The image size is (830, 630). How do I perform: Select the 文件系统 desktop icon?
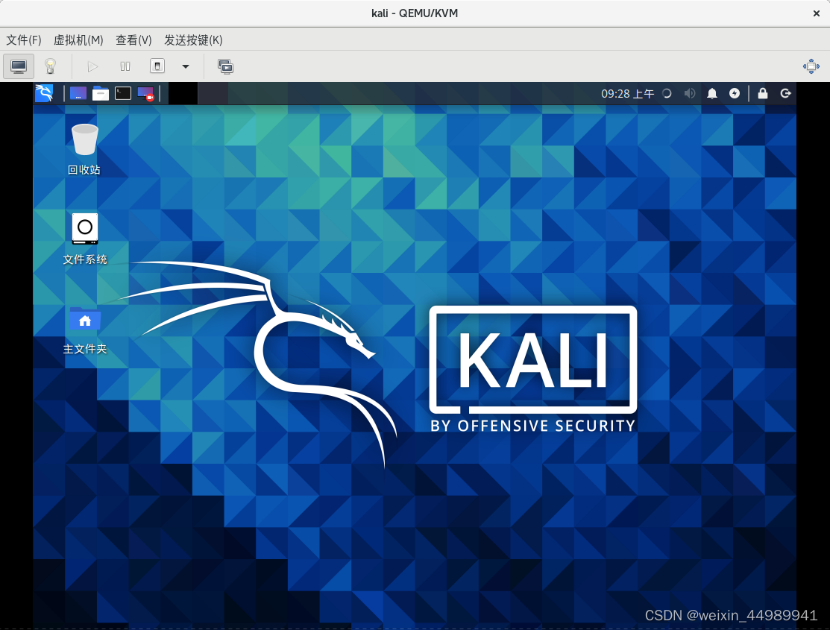[x=85, y=239]
